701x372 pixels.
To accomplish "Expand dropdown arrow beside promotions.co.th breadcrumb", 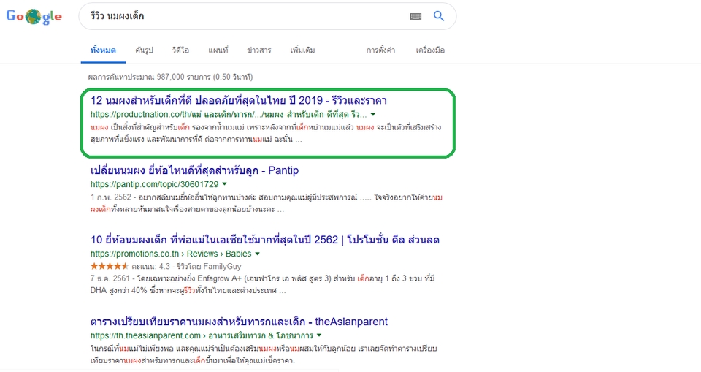I will (x=258, y=254).
